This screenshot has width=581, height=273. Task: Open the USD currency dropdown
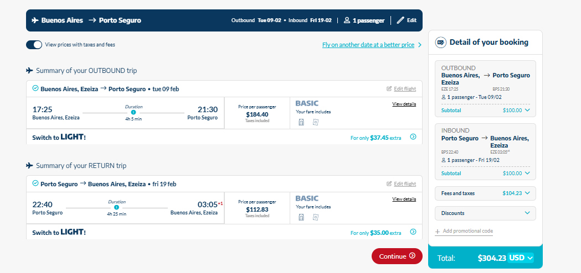click(521, 258)
